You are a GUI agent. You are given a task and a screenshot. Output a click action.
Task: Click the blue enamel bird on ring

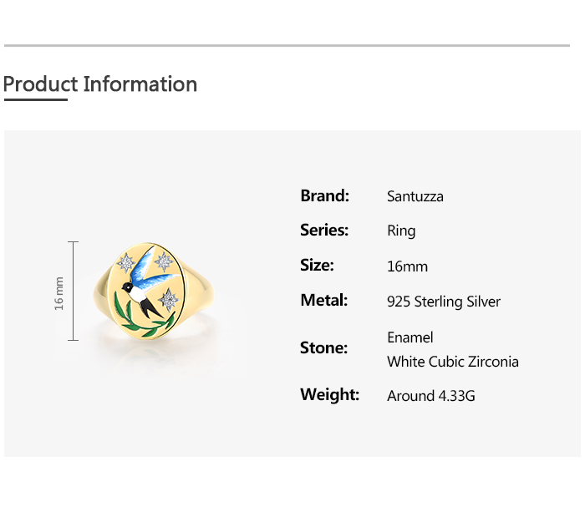point(150,277)
